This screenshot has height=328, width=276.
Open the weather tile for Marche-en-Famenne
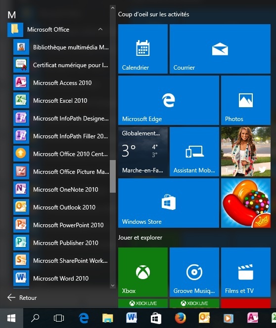(143, 152)
